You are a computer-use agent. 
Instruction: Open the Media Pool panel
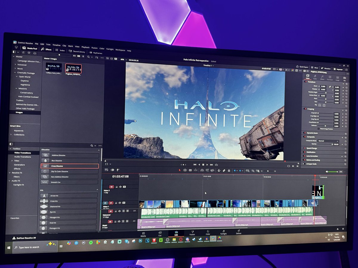(x=30, y=48)
